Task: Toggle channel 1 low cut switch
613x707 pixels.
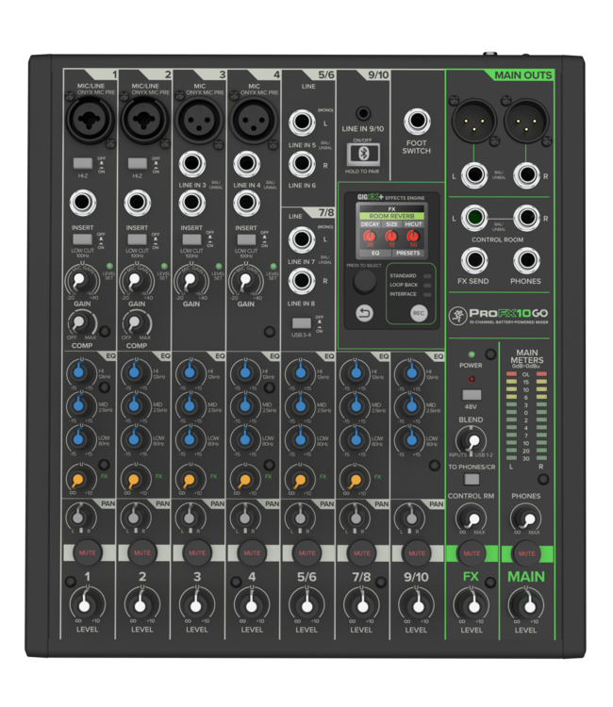Action: tap(83, 239)
